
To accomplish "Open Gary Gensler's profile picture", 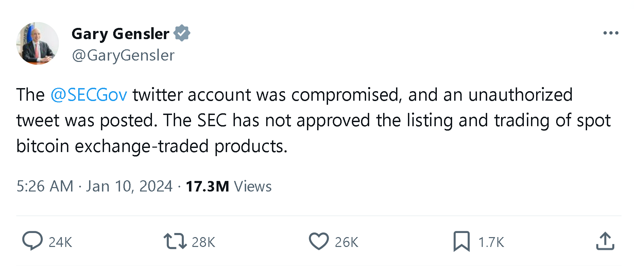I will (37, 44).
